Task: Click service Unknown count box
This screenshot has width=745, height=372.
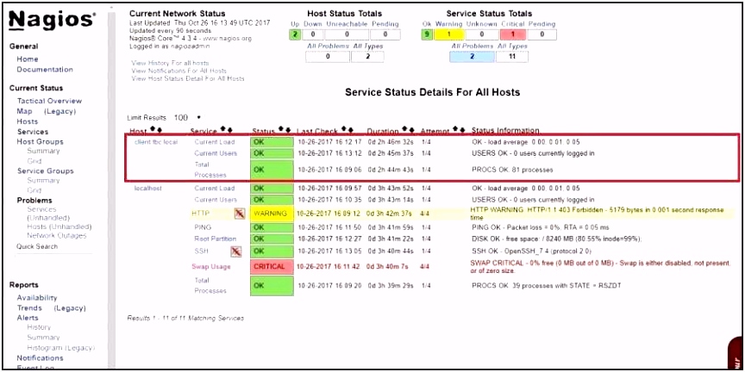Action: (482, 34)
